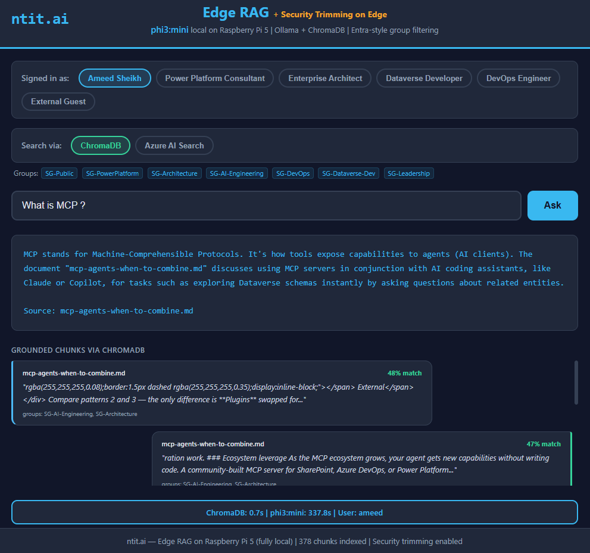Click the SG-Public group tag
This screenshot has width=590, height=553.
[60, 173]
